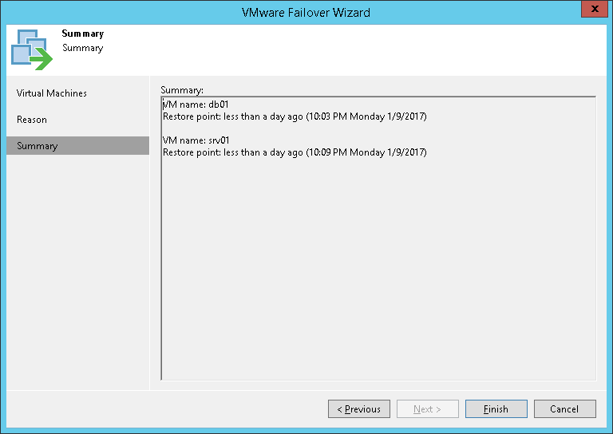Click the failover wizard icon in header
This screenshot has height=434, width=613.
(x=32, y=49)
